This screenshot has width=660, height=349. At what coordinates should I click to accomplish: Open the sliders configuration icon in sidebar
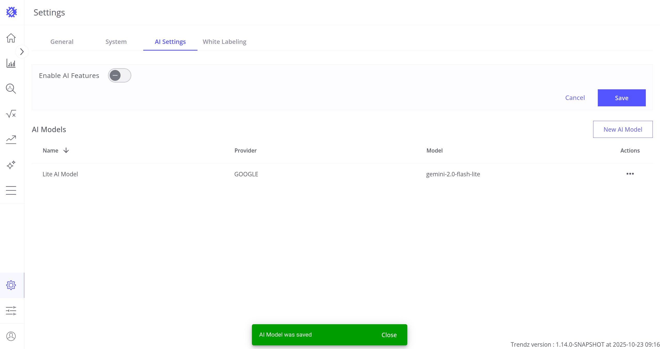click(11, 311)
